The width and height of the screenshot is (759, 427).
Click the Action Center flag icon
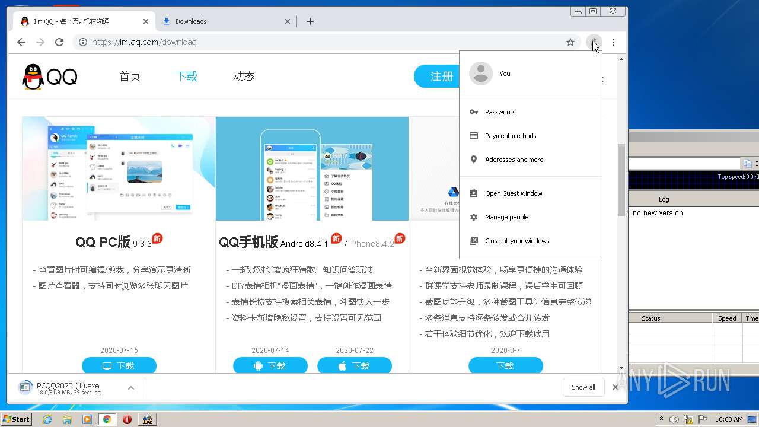pyautogui.click(x=704, y=419)
